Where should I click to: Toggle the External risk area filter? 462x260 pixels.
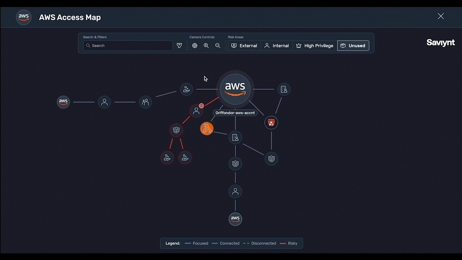click(x=244, y=45)
